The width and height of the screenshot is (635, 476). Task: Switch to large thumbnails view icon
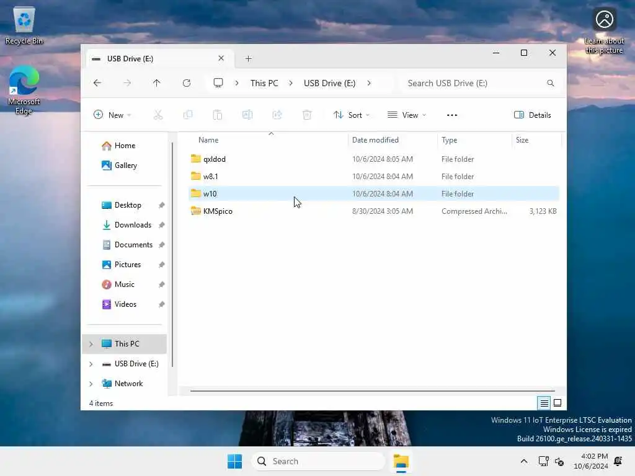coord(557,403)
